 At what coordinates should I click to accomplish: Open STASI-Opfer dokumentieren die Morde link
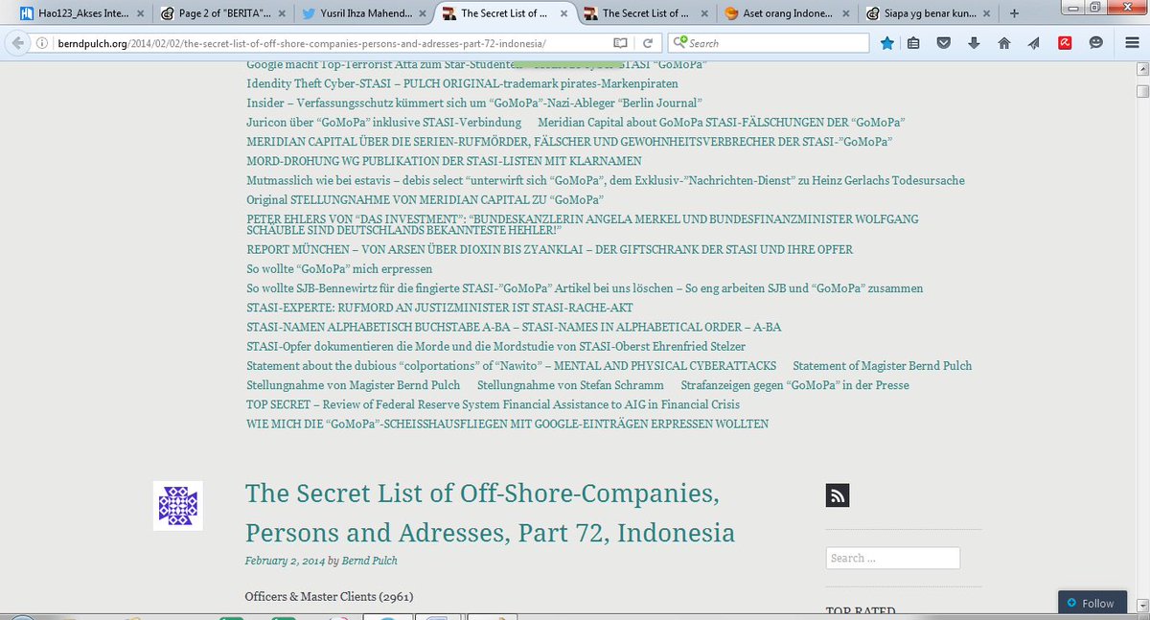coord(495,346)
